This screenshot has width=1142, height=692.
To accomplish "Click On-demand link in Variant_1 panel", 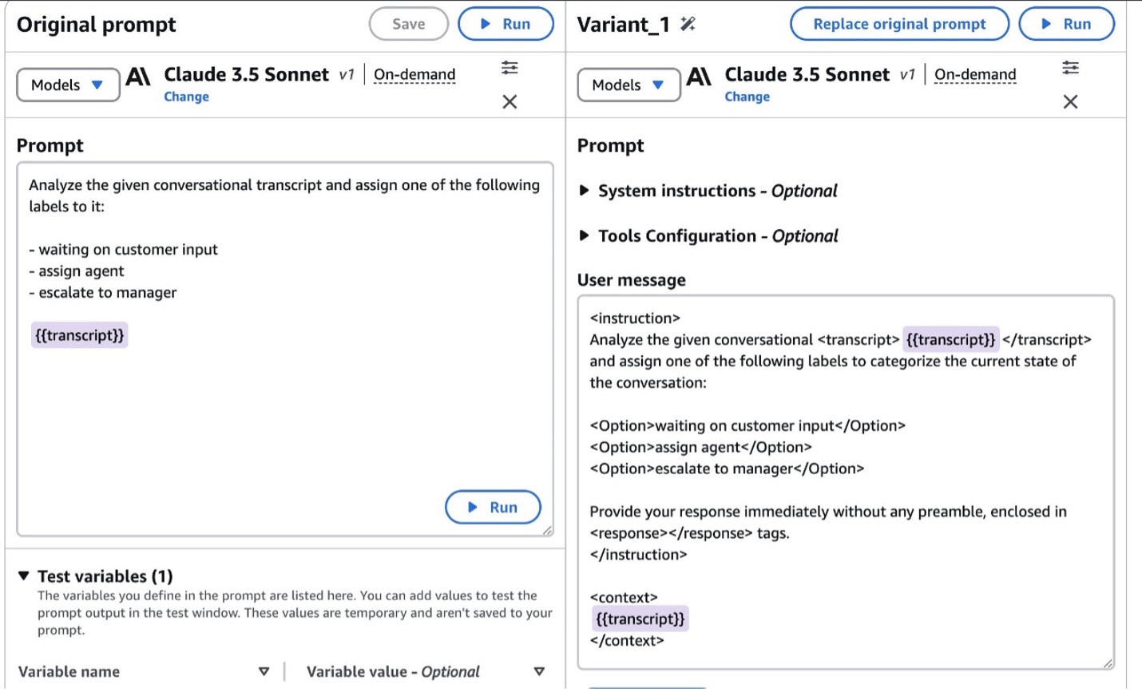I will (975, 75).
